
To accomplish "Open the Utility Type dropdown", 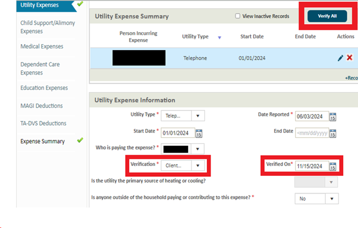I will coord(183,116).
